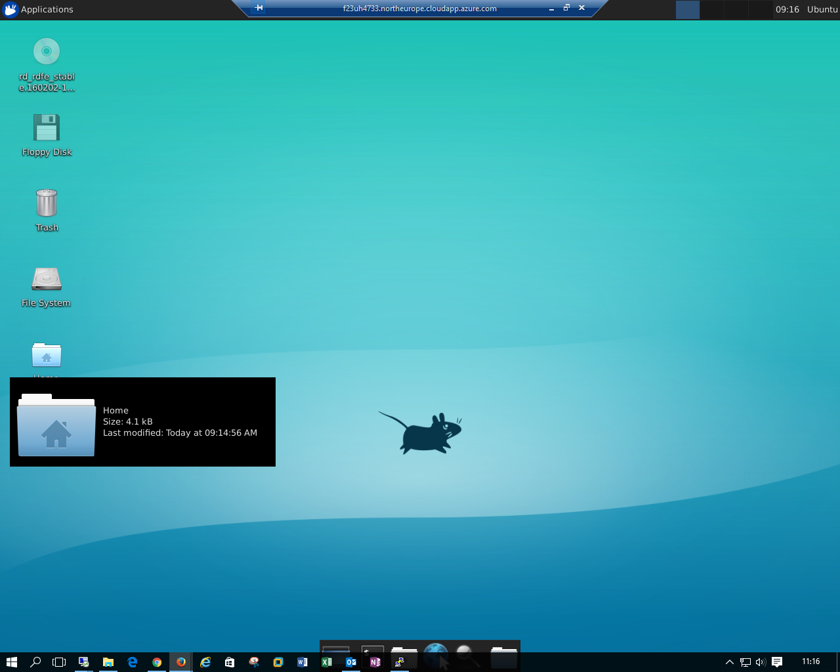Image resolution: width=840 pixels, height=672 pixels.
Task: Switch to the second workspace in switcher
Action: point(711,9)
